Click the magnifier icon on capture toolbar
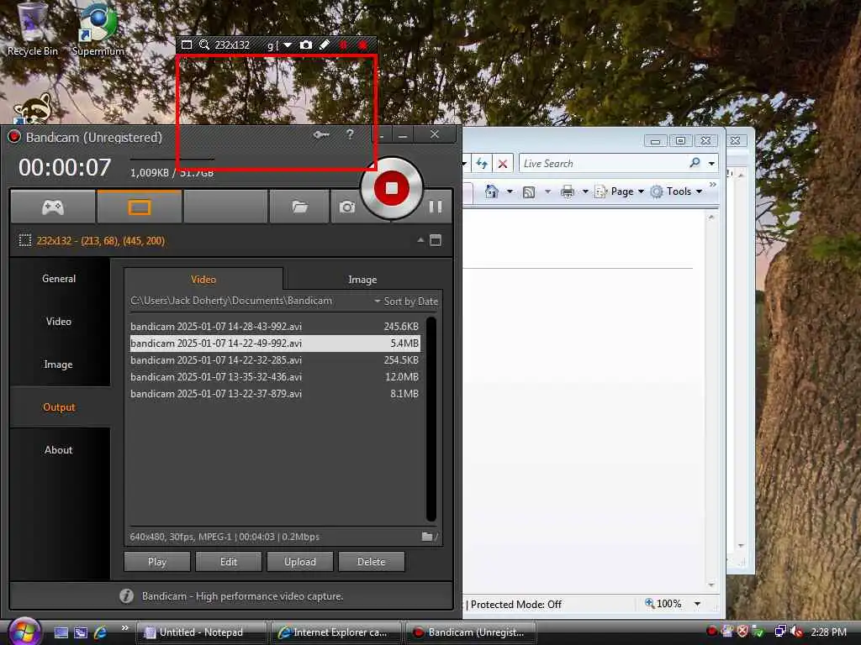 click(x=204, y=45)
